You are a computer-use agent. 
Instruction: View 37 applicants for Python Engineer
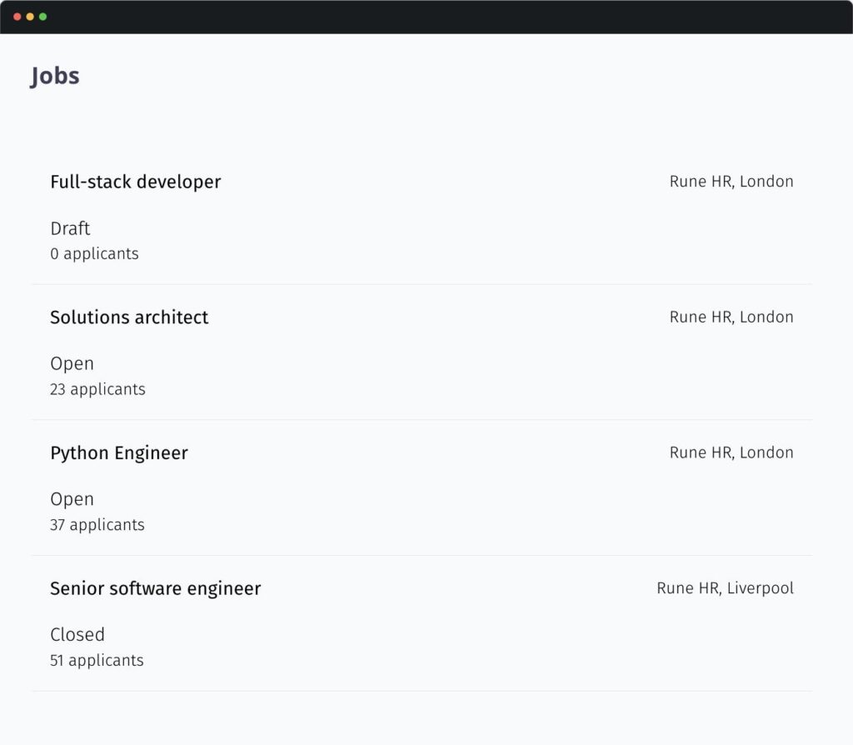[97, 525]
